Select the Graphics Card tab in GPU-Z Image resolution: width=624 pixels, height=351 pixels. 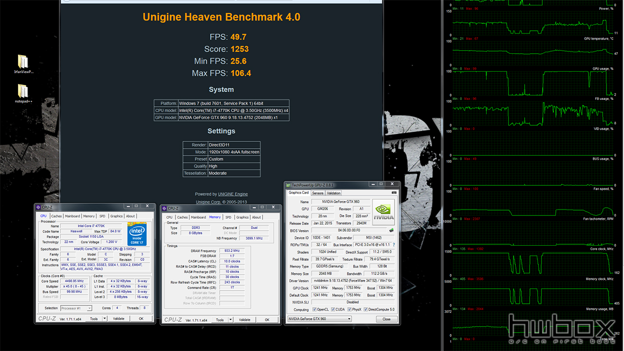[299, 193]
